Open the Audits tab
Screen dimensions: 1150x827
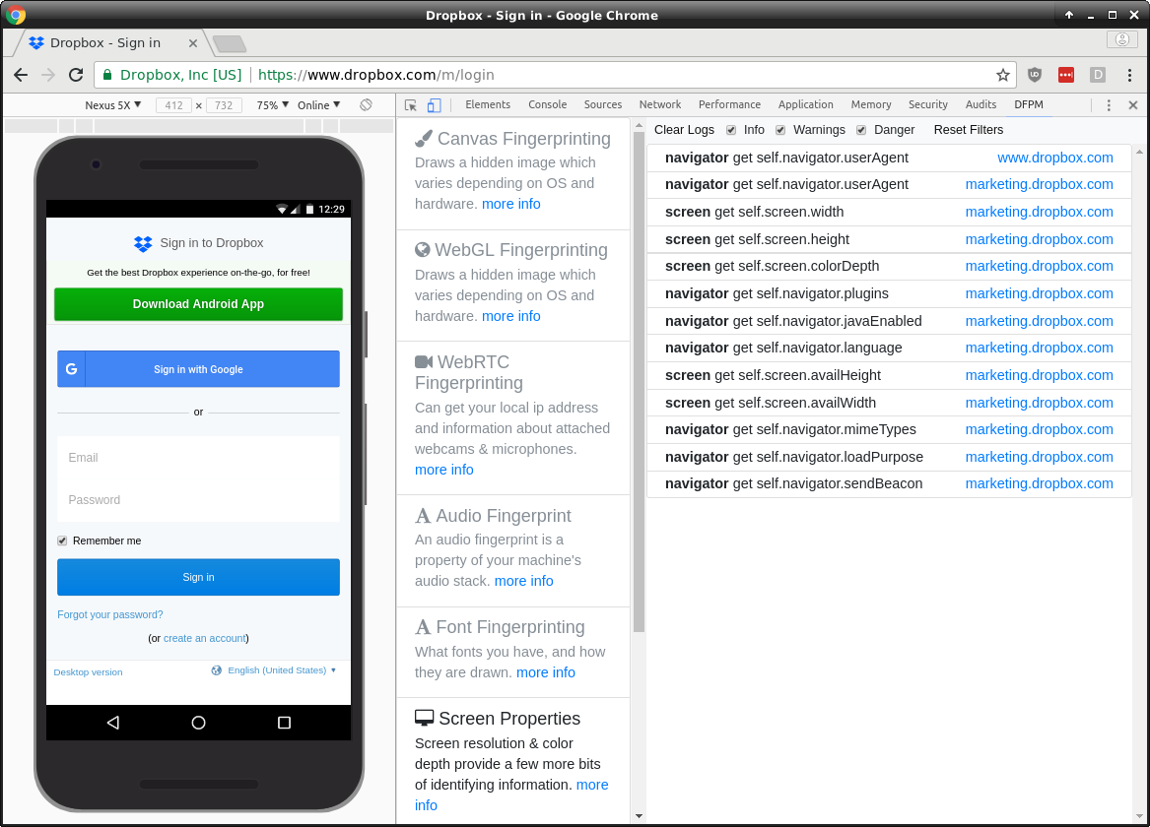(981, 104)
